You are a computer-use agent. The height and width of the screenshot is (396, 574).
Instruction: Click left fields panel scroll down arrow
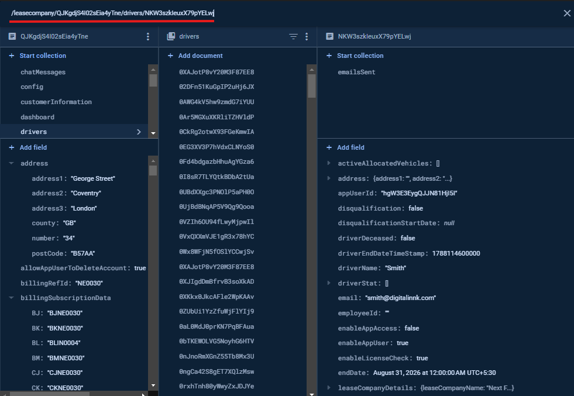(153, 385)
